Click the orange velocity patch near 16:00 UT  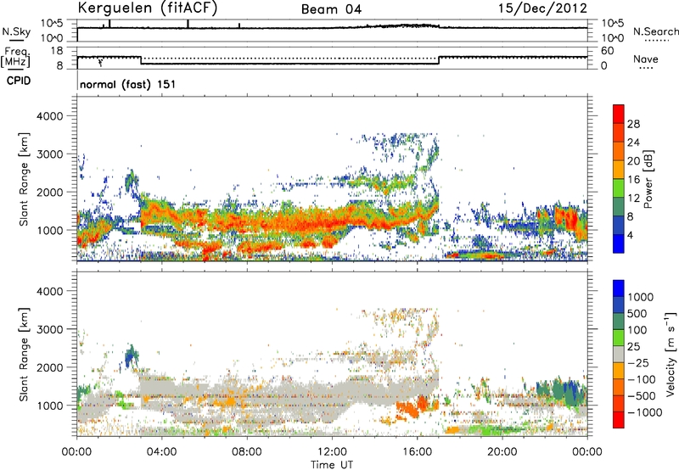pyautogui.click(x=411, y=408)
